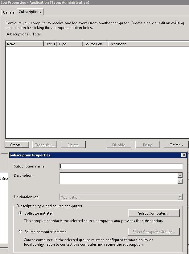The width and height of the screenshot is (189, 254).
Task: Sort subscriptions by Status column header
Action: pos(50,44)
